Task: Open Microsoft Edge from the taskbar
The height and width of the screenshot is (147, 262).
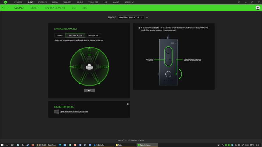Action: (x=60, y=145)
